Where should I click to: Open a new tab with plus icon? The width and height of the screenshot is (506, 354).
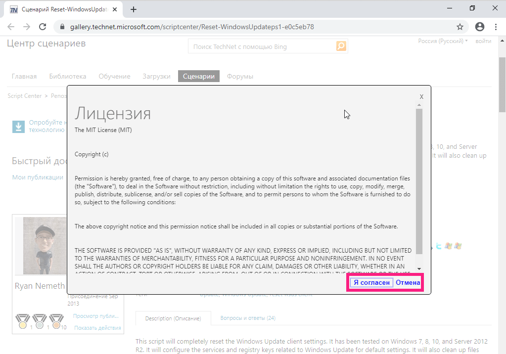[134, 9]
